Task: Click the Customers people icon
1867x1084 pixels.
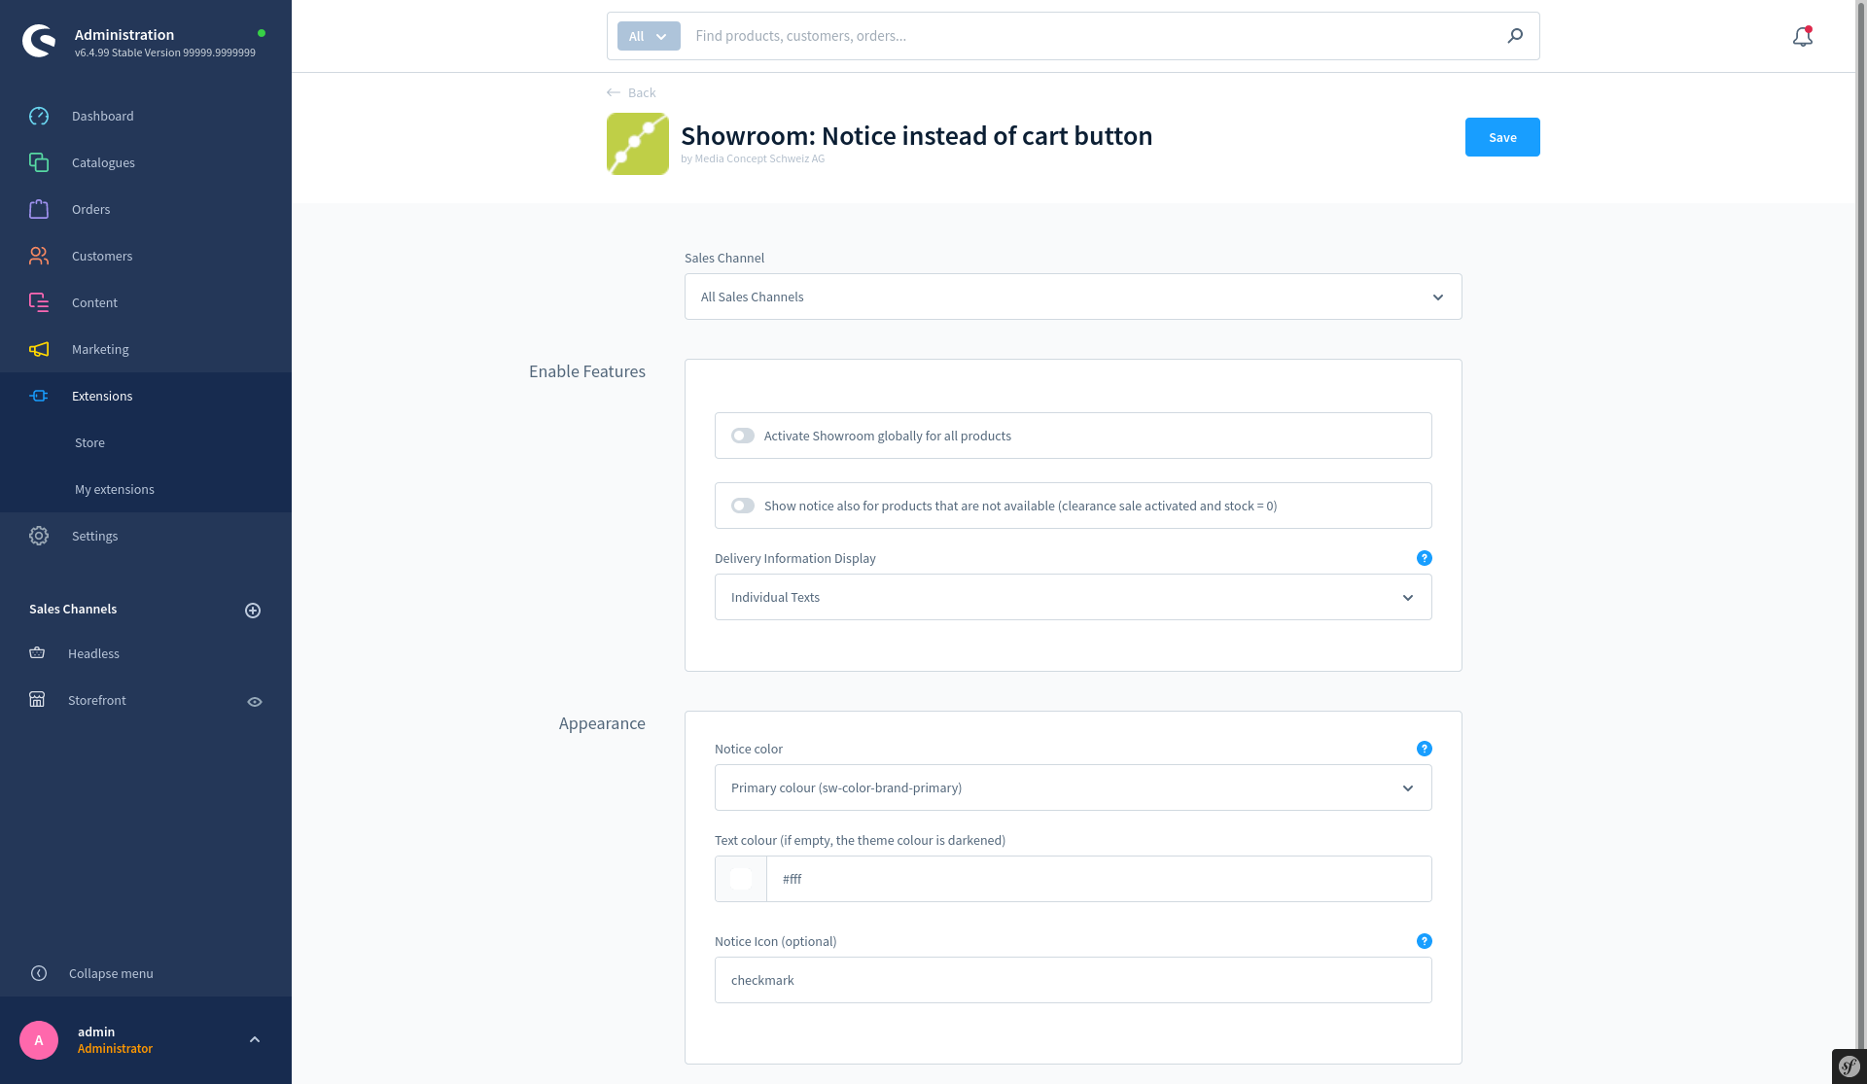Action: tap(39, 256)
